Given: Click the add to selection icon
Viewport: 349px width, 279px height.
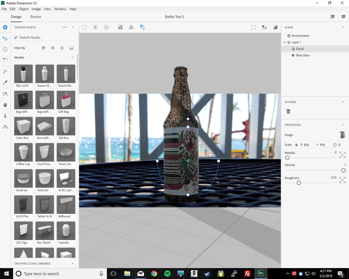Looking at the screenshot, I should click(x=95, y=27).
